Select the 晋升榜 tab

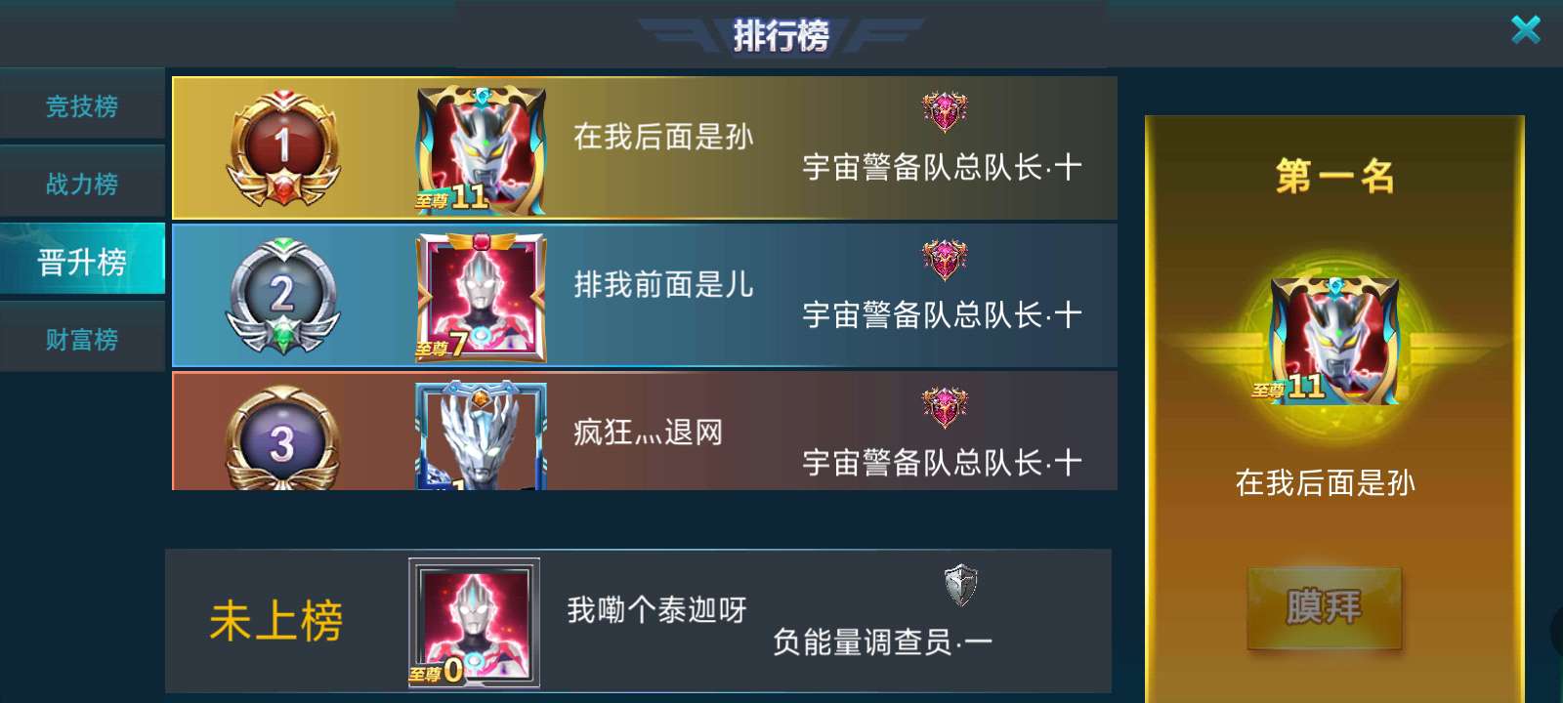[82, 260]
